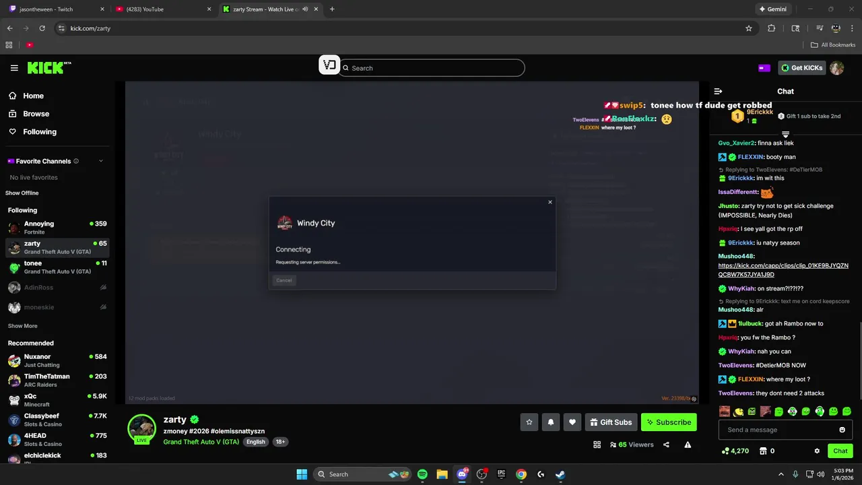Open player settings gear on video corner

pos(694,399)
